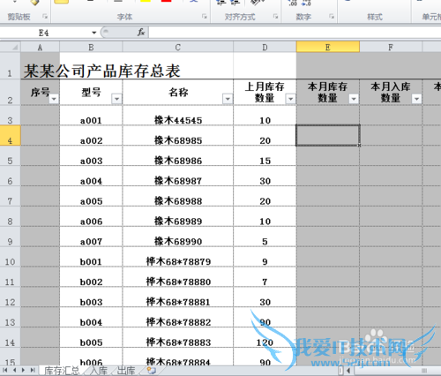Viewport: 441px width, 376px height.
Task: Click the 名称 header cell text
Action: point(178,93)
